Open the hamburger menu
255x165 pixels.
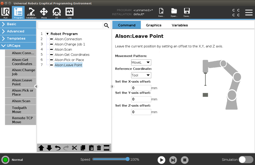click(249, 13)
